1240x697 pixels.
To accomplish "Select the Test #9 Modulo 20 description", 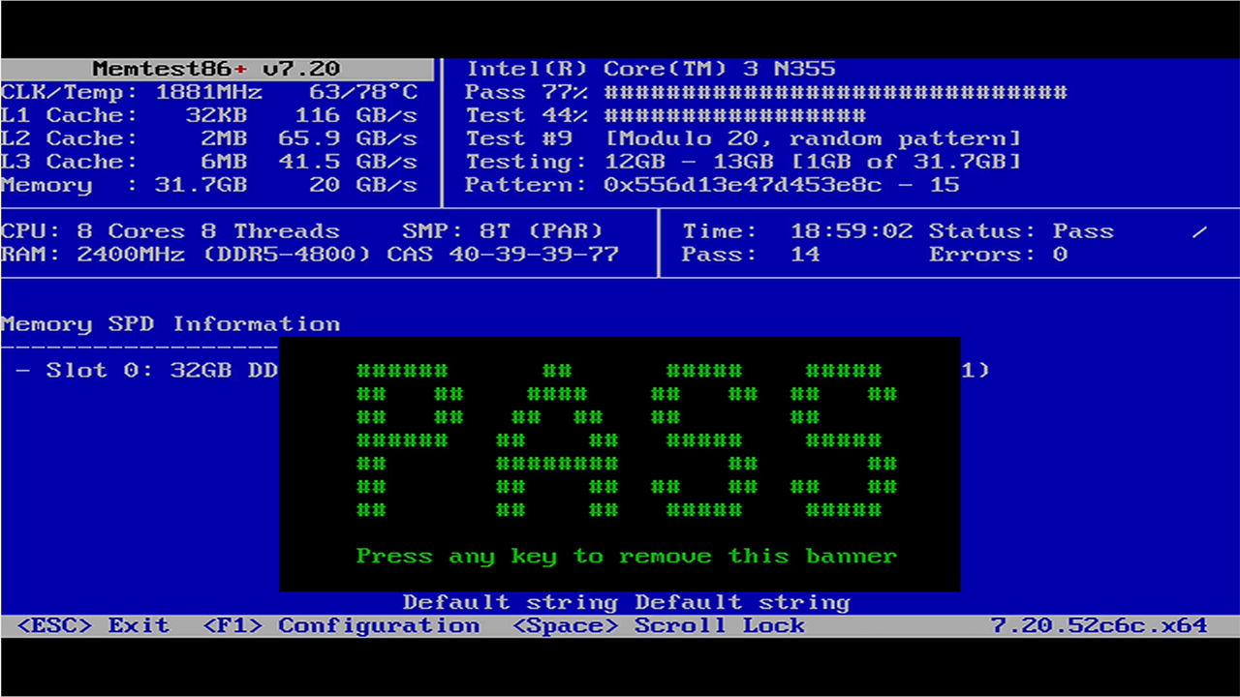I will [x=812, y=138].
